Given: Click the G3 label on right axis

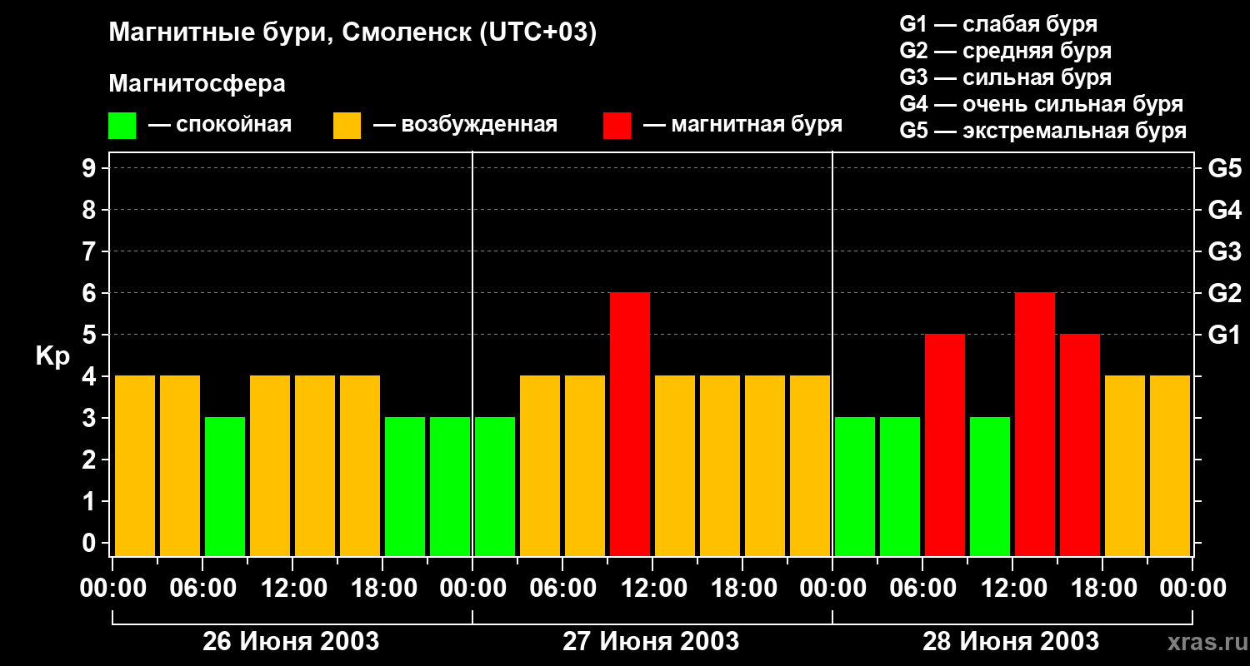Looking at the screenshot, I should (1225, 251).
